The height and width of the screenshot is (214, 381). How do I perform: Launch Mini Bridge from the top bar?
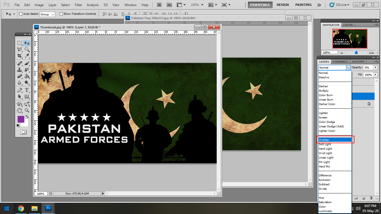tap(169, 5)
